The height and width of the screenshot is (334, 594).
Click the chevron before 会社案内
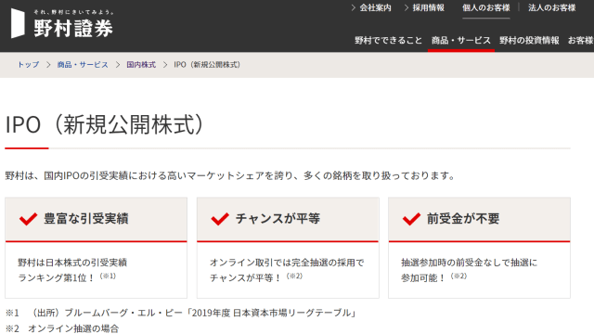pos(353,7)
